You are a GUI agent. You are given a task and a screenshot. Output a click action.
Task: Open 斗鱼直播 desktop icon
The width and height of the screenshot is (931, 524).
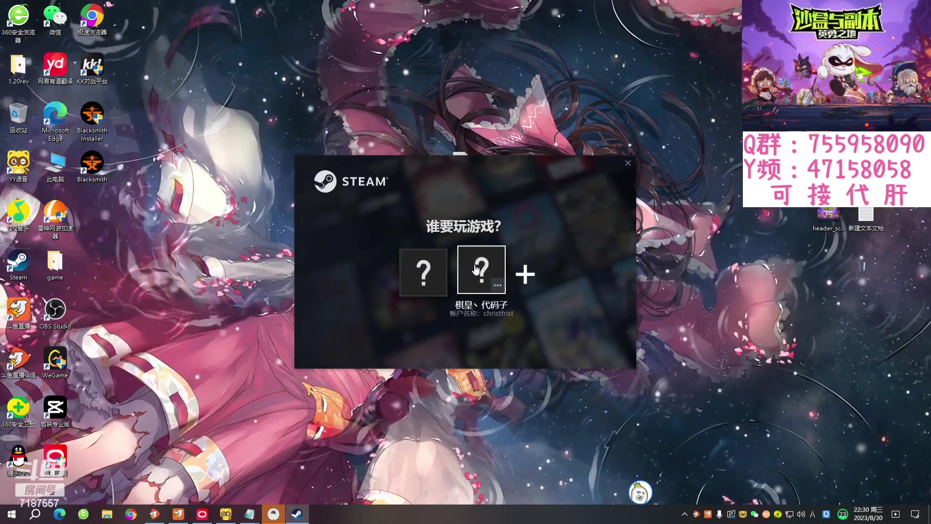click(x=18, y=314)
